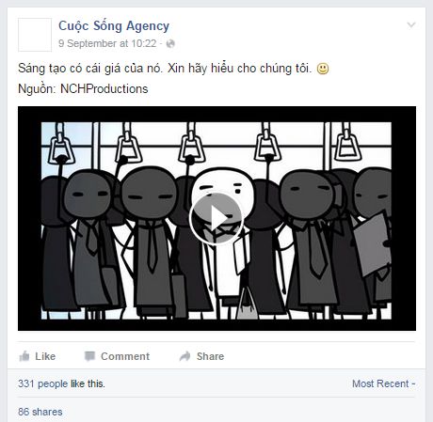The width and height of the screenshot is (433, 422).
Task: Click the thumbs-up Like icon
Action: coord(24,356)
